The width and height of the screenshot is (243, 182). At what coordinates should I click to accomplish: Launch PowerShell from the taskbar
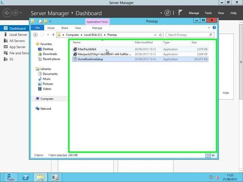click(x=26, y=177)
